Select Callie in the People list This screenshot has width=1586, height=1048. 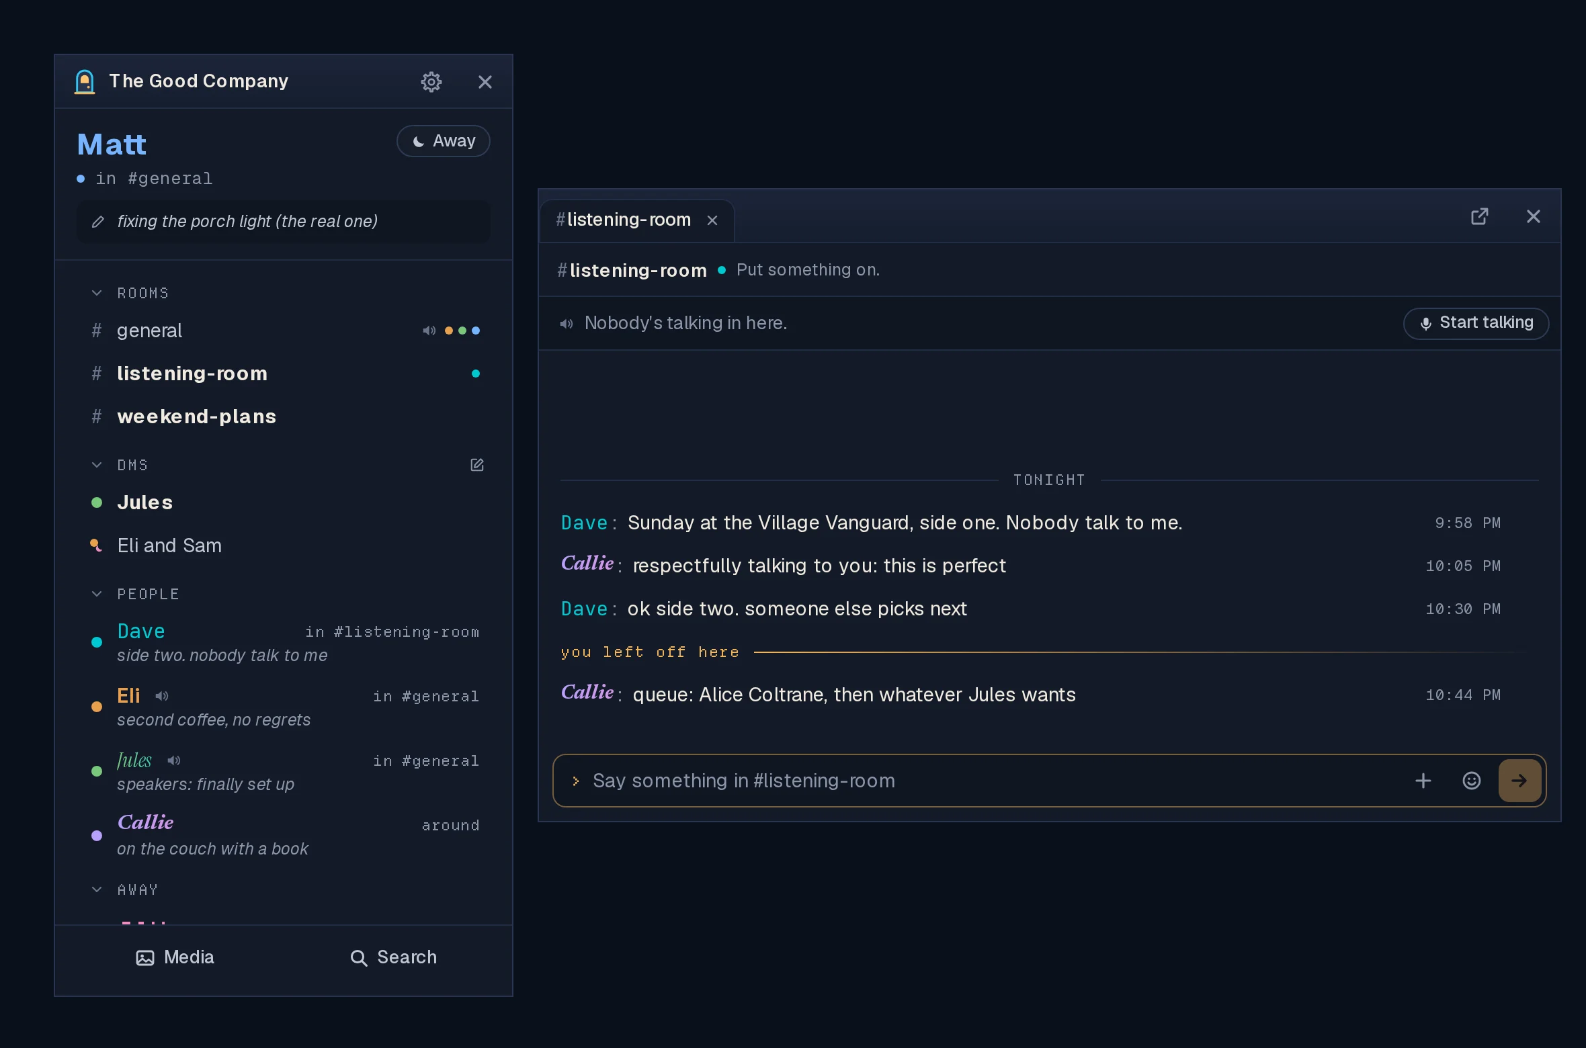pos(285,836)
